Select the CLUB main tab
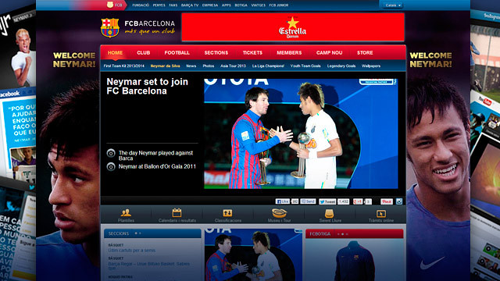Image resolution: width=500 pixels, height=281 pixels. point(144,52)
